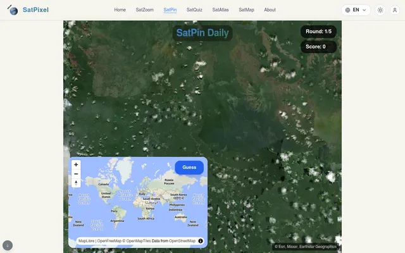
Task: Zoom in the mini map with plus
Action: 76,164
